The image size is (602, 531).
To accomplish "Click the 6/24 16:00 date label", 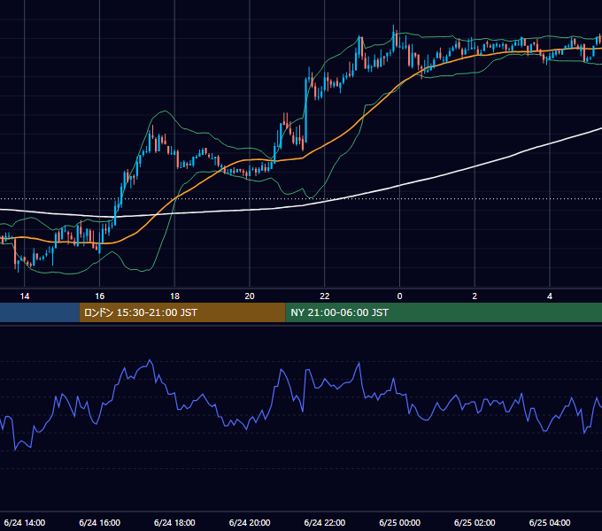I will (x=99, y=522).
